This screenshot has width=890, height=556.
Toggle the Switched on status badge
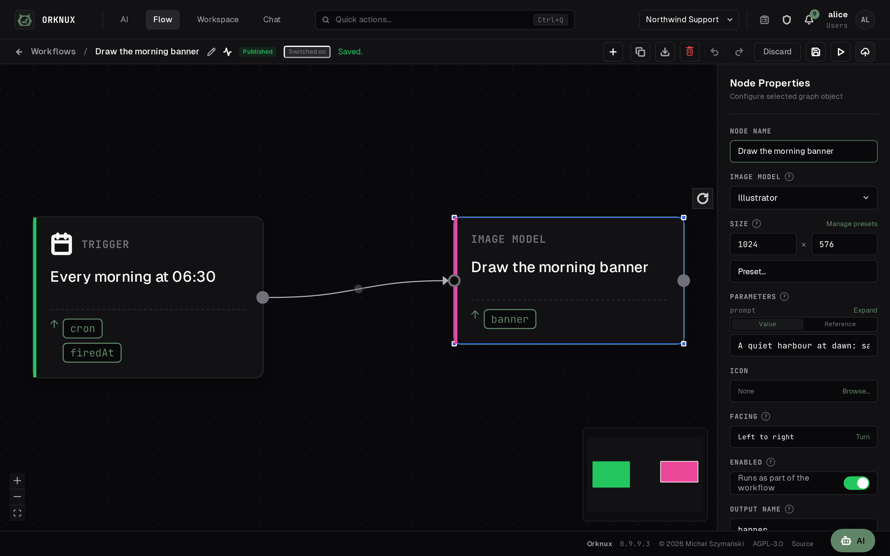[x=307, y=52]
